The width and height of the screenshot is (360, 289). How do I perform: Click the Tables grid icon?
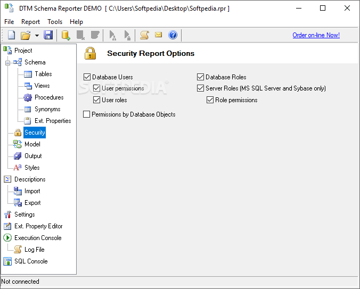pos(28,74)
